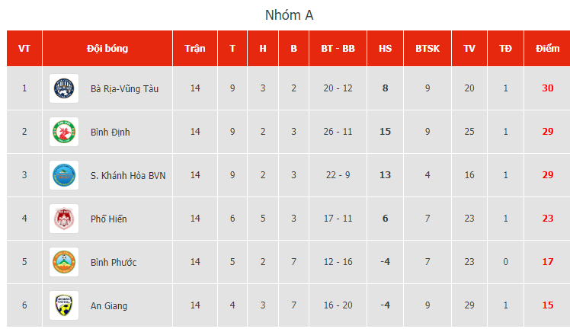Click the Phố Hiến team emblem

coord(64,219)
